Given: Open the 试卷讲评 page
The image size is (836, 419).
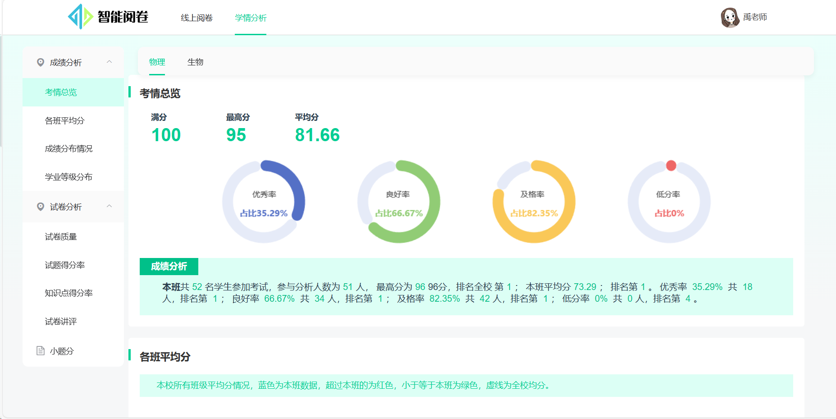Looking at the screenshot, I should point(61,322).
